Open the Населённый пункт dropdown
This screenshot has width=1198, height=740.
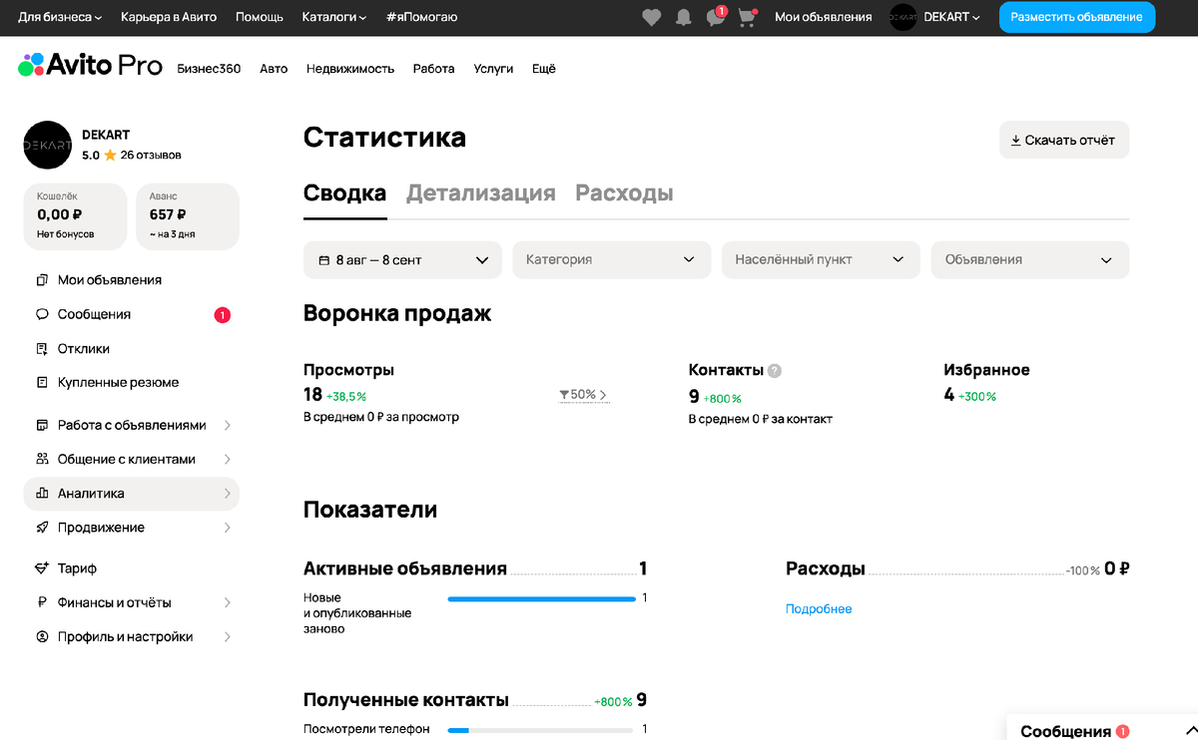click(x=821, y=259)
